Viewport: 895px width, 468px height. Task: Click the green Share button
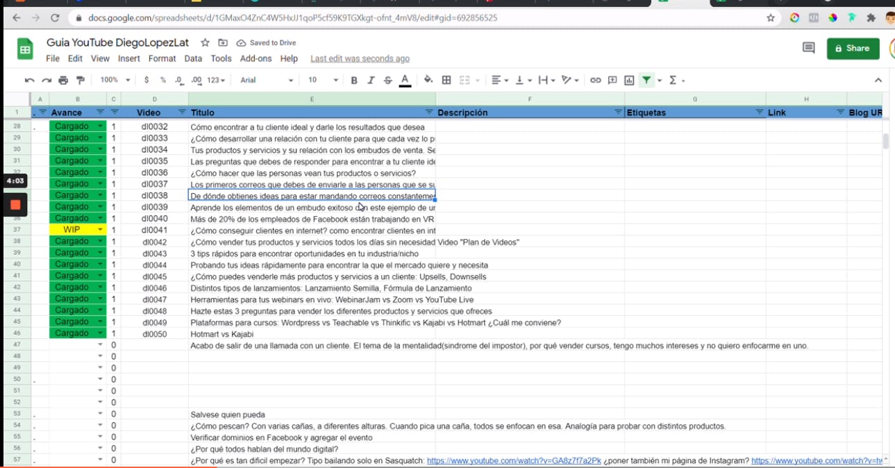tap(853, 49)
